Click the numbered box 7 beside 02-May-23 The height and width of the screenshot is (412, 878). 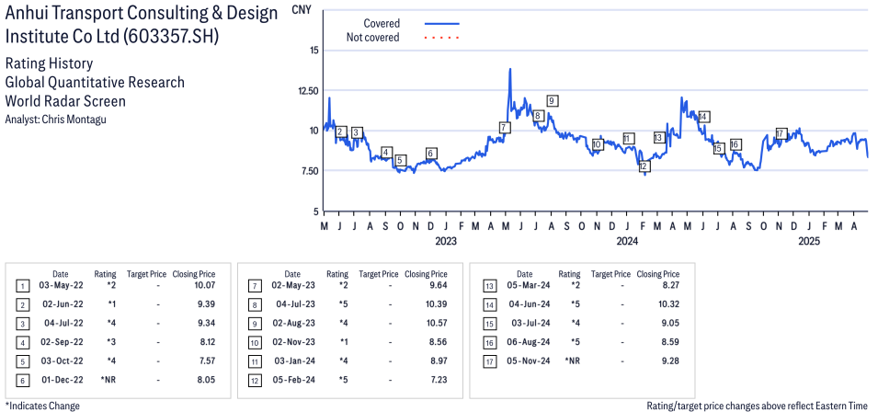(254, 285)
